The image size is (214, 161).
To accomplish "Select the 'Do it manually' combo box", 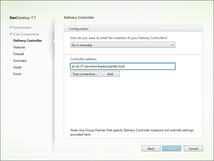I will click(123, 45).
